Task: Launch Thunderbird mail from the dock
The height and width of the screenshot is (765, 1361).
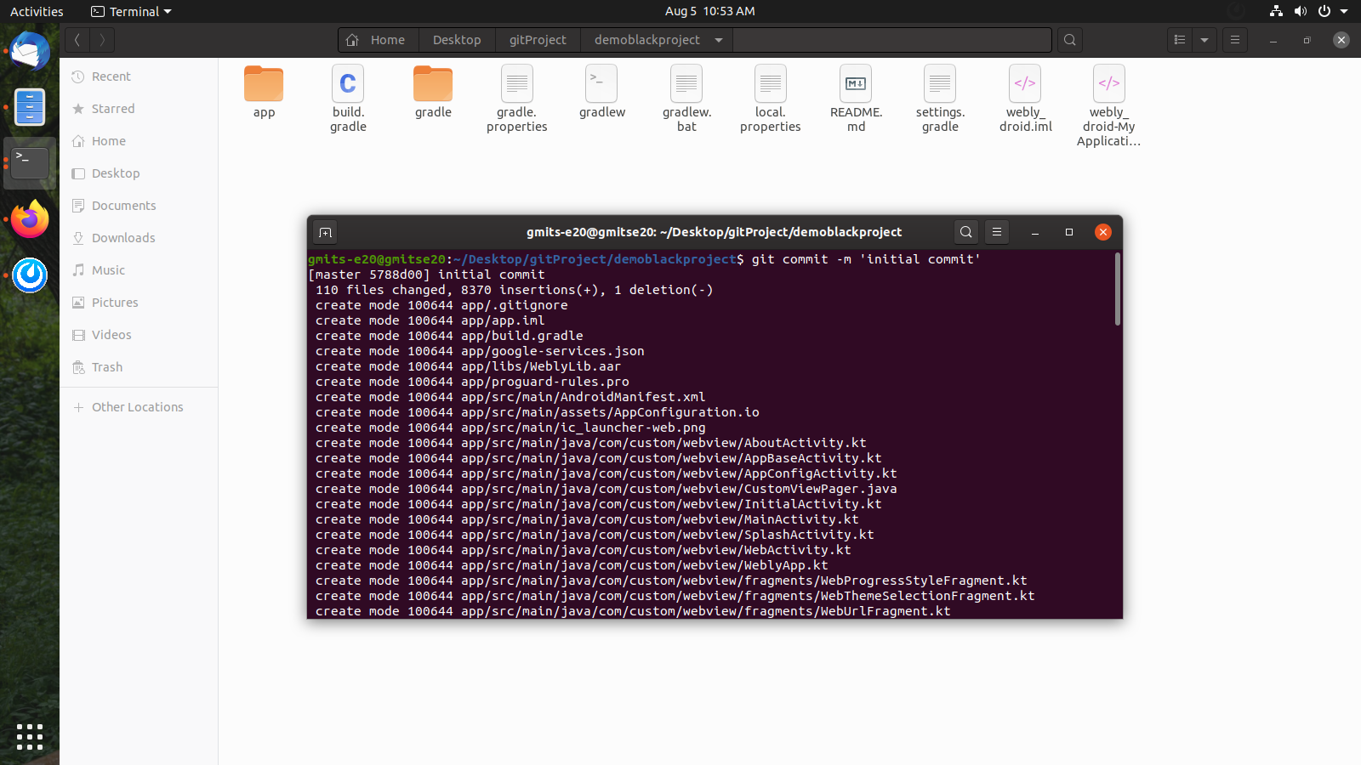Action: tap(30, 53)
